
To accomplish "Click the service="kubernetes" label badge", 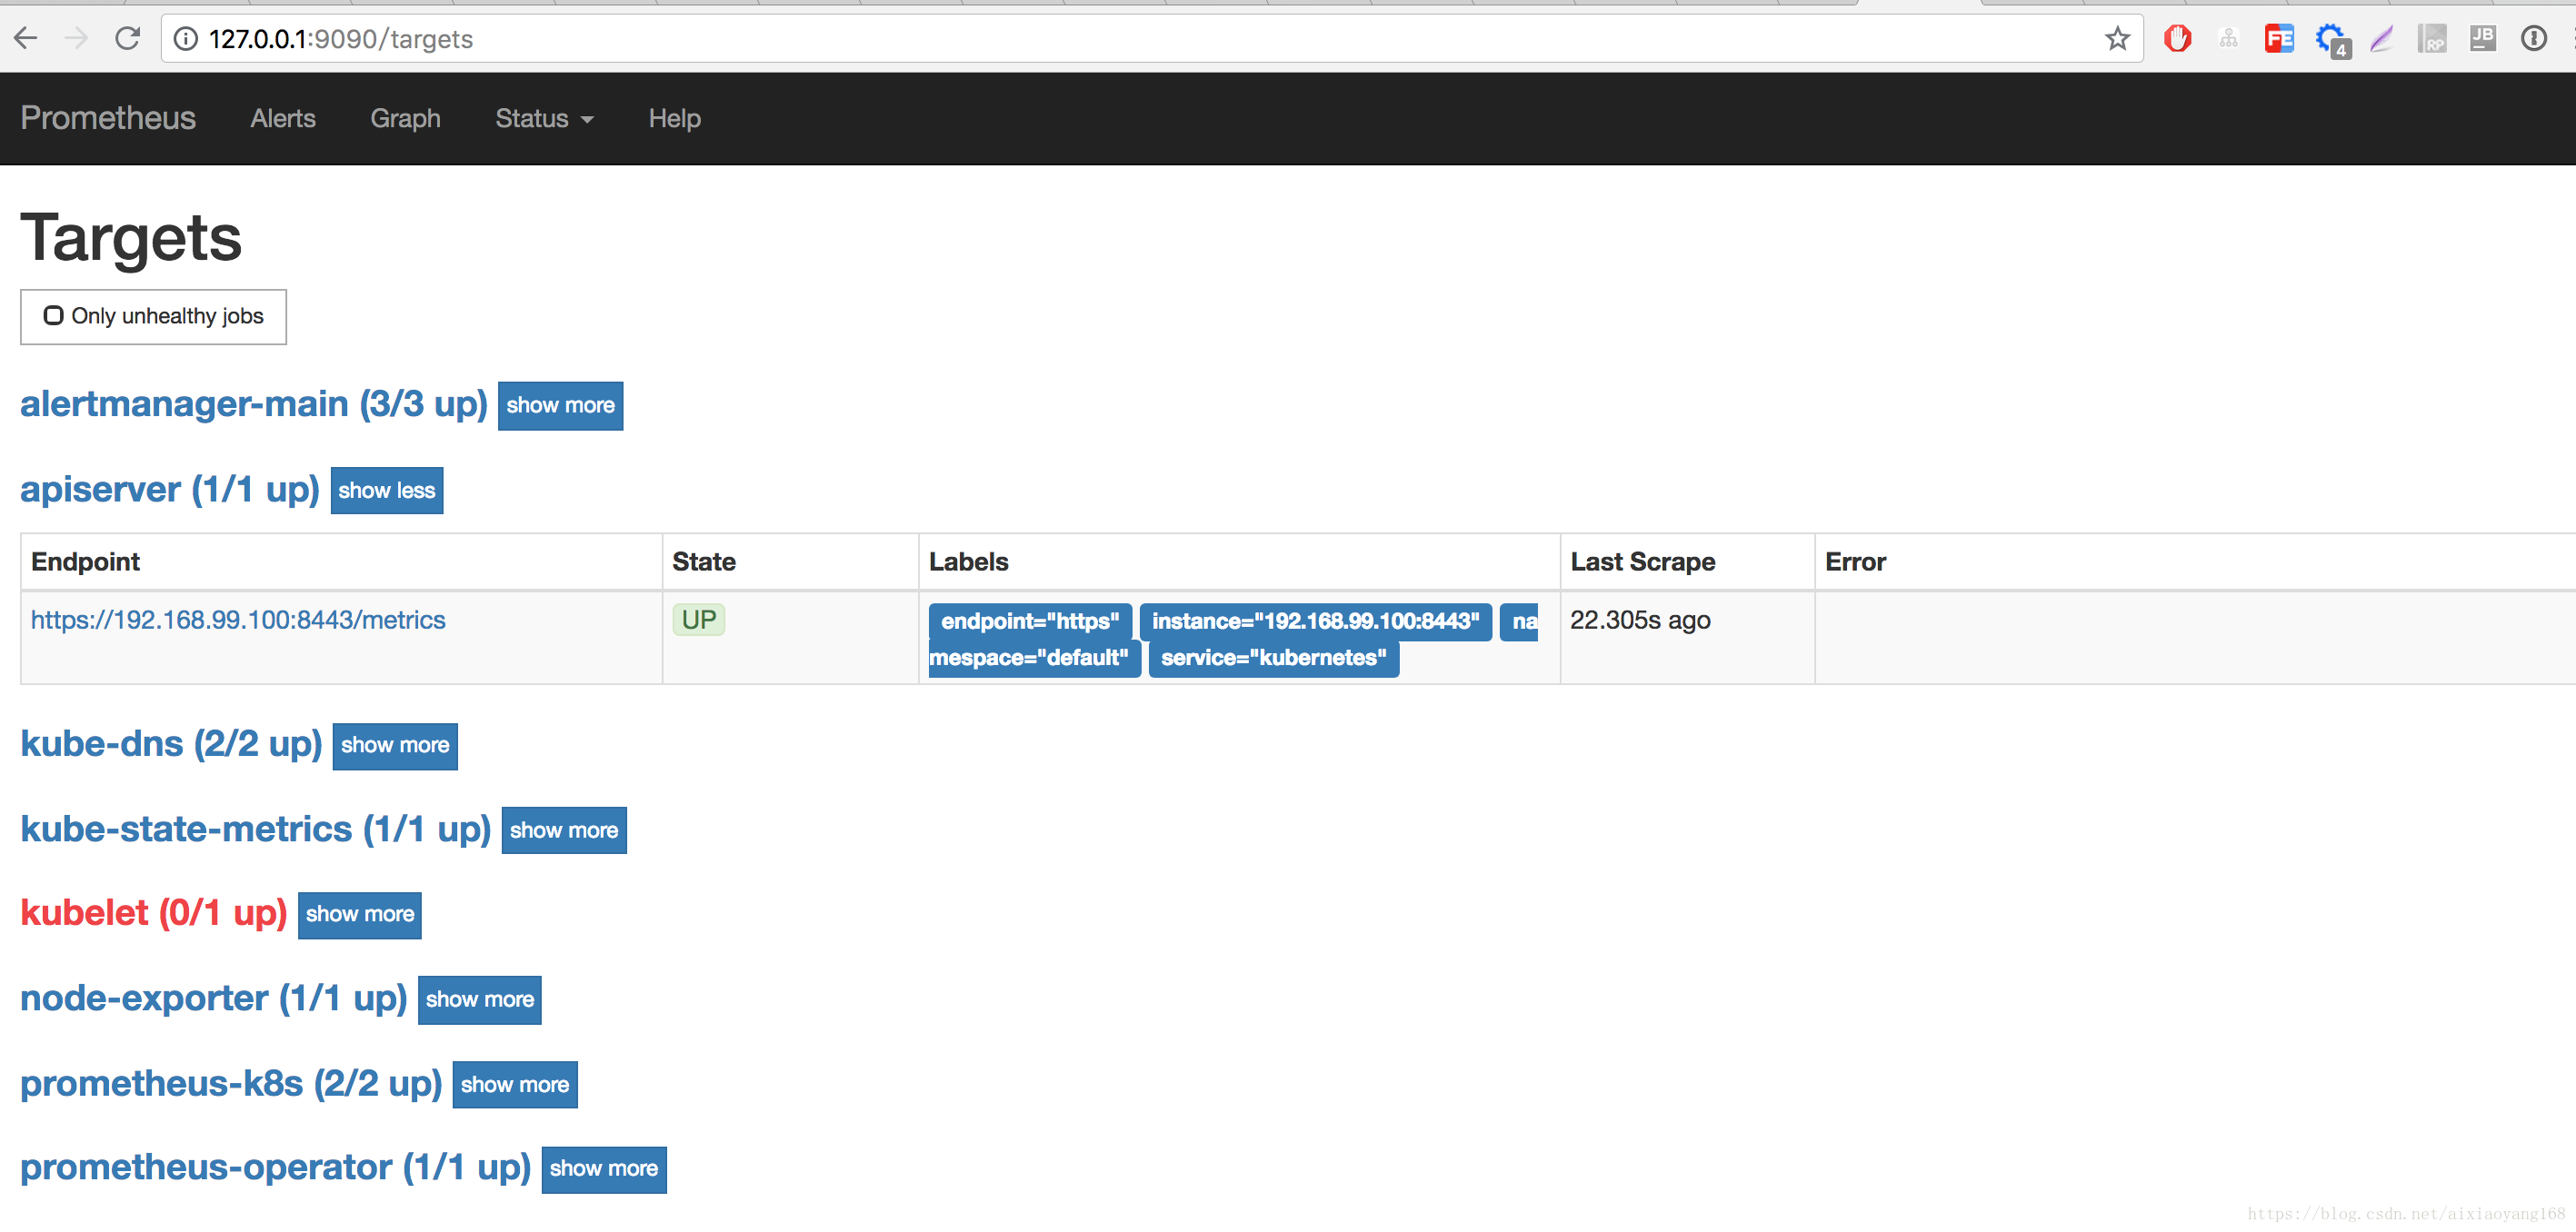I will (x=1273, y=659).
